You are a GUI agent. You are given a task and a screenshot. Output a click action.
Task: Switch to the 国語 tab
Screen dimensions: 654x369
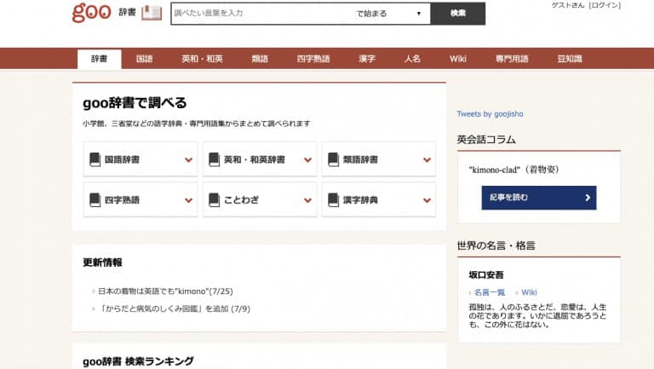pos(144,59)
